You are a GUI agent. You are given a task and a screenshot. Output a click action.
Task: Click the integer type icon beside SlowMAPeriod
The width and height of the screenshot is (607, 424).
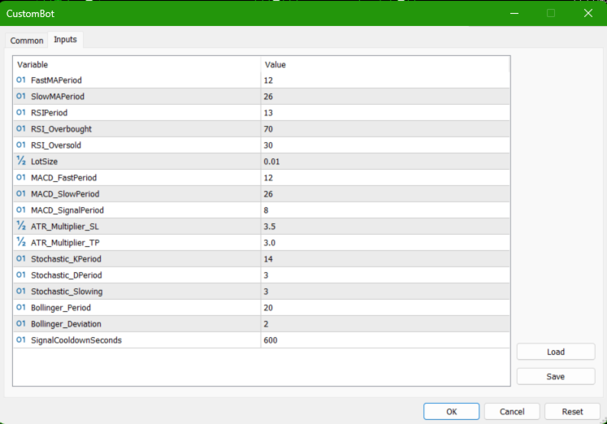pyautogui.click(x=21, y=97)
